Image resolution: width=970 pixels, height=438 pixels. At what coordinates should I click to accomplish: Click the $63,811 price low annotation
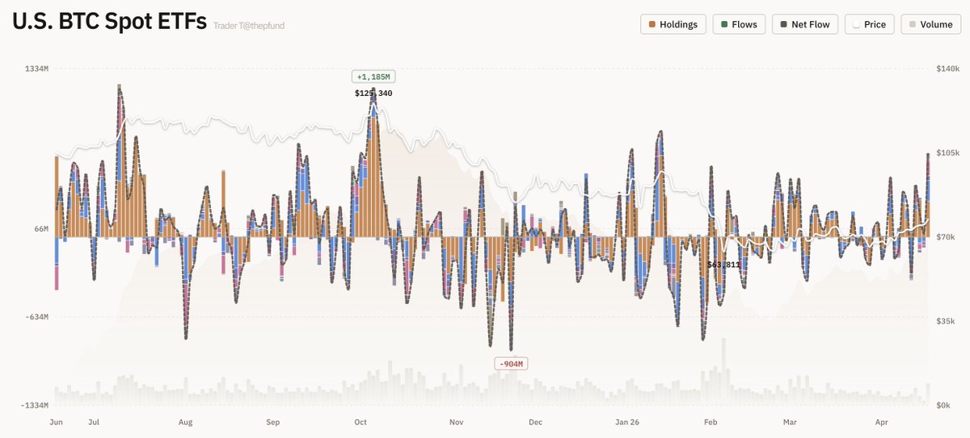tap(723, 265)
